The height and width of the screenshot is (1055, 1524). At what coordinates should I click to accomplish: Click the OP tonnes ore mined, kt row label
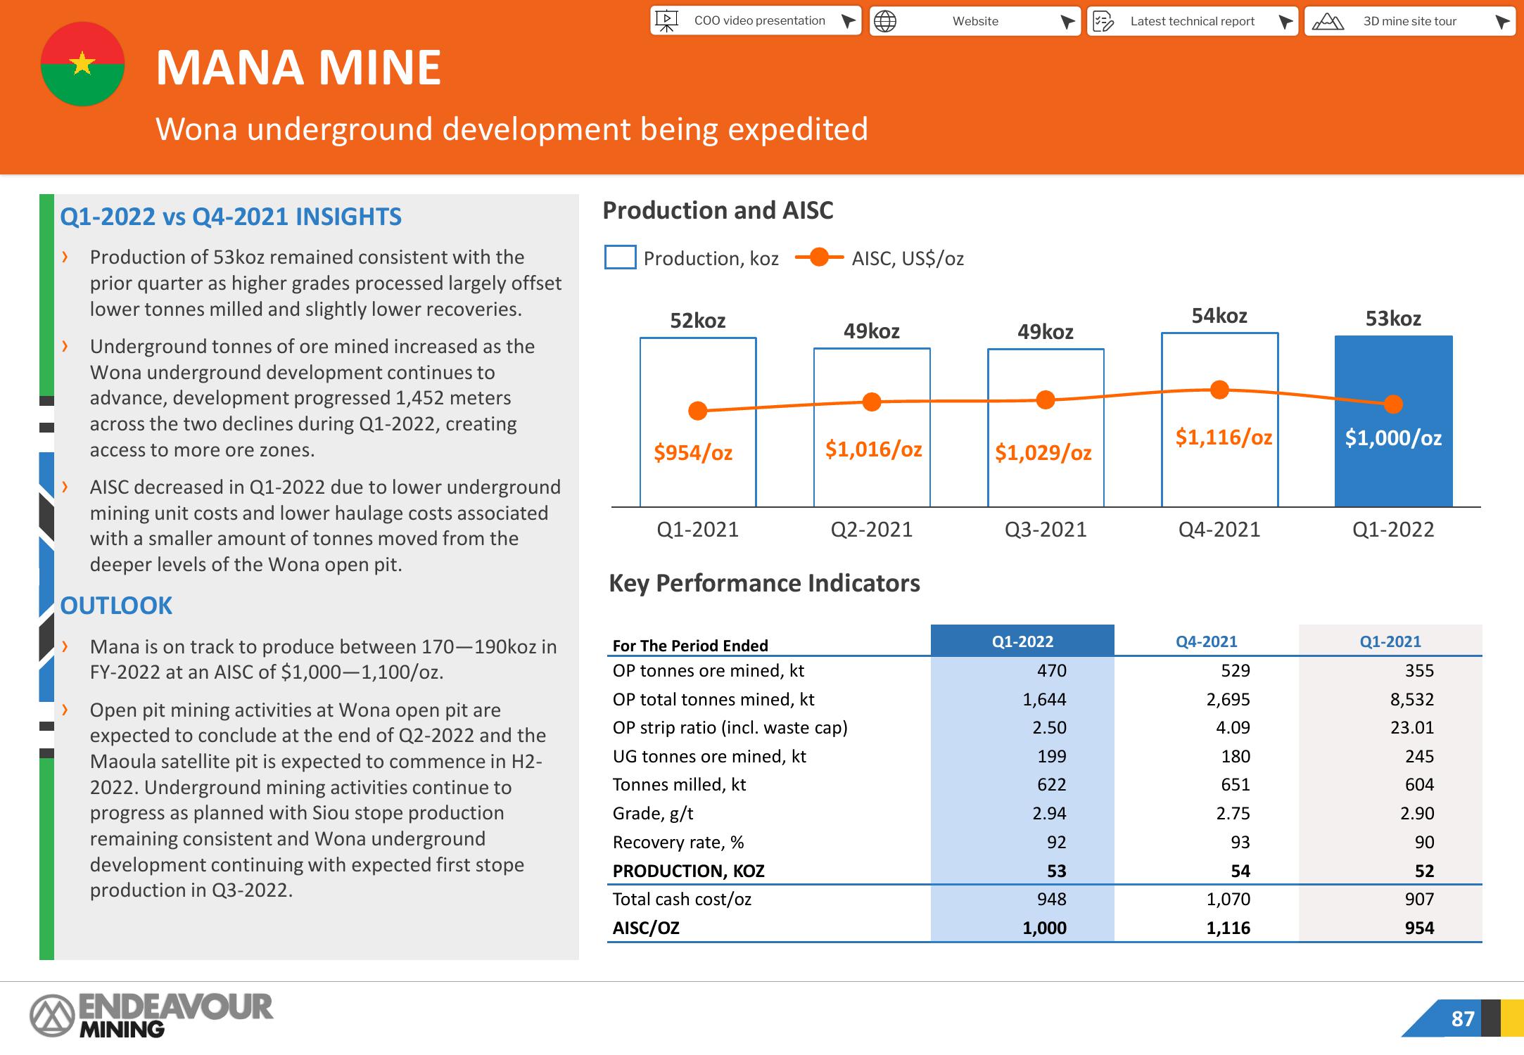pos(708,671)
